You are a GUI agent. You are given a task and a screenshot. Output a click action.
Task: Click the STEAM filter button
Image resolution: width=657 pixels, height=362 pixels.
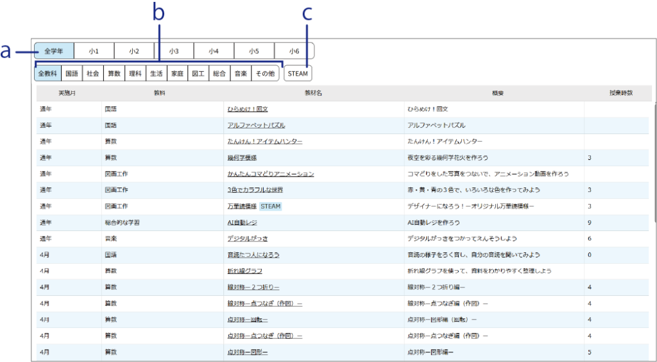(x=298, y=74)
